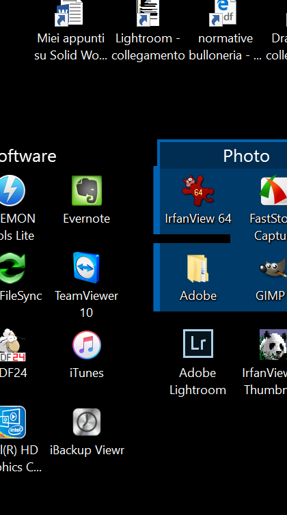Click the GIMP label text
The image size is (287, 515).
(x=270, y=296)
